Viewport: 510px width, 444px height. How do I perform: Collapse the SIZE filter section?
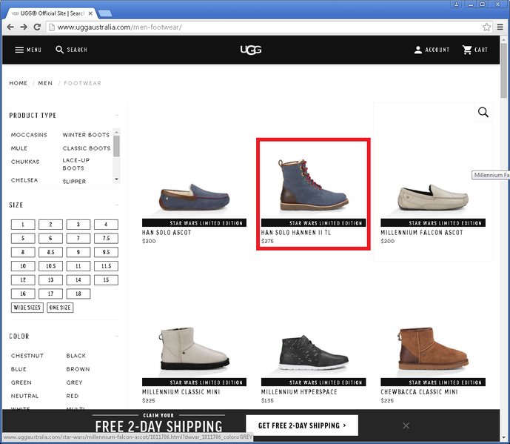tap(117, 205)
